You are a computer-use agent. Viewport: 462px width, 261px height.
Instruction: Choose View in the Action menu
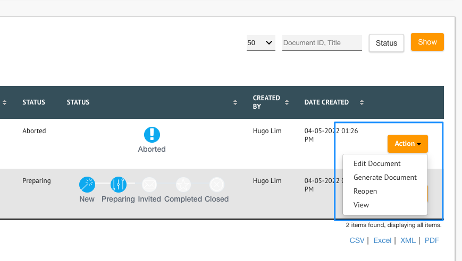pyautogui.click(x=361, y=205)
